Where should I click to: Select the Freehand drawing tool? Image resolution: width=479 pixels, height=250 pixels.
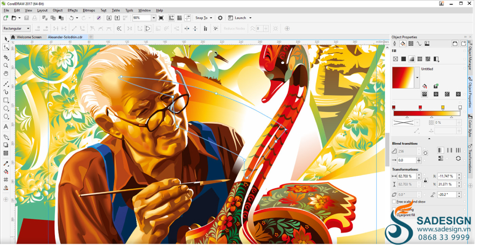click(6, 84)
